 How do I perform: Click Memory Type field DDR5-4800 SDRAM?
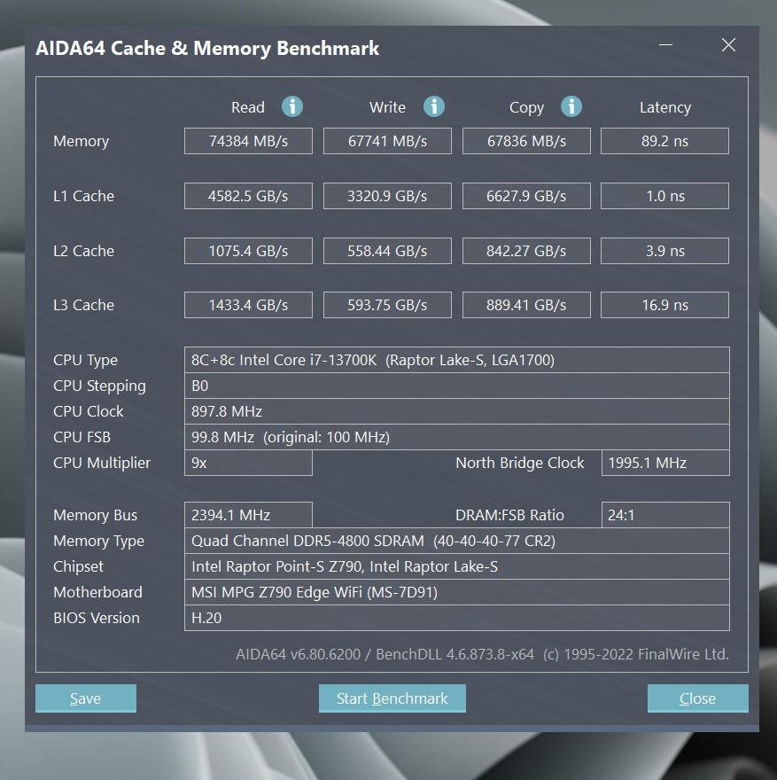coord(457,541)
